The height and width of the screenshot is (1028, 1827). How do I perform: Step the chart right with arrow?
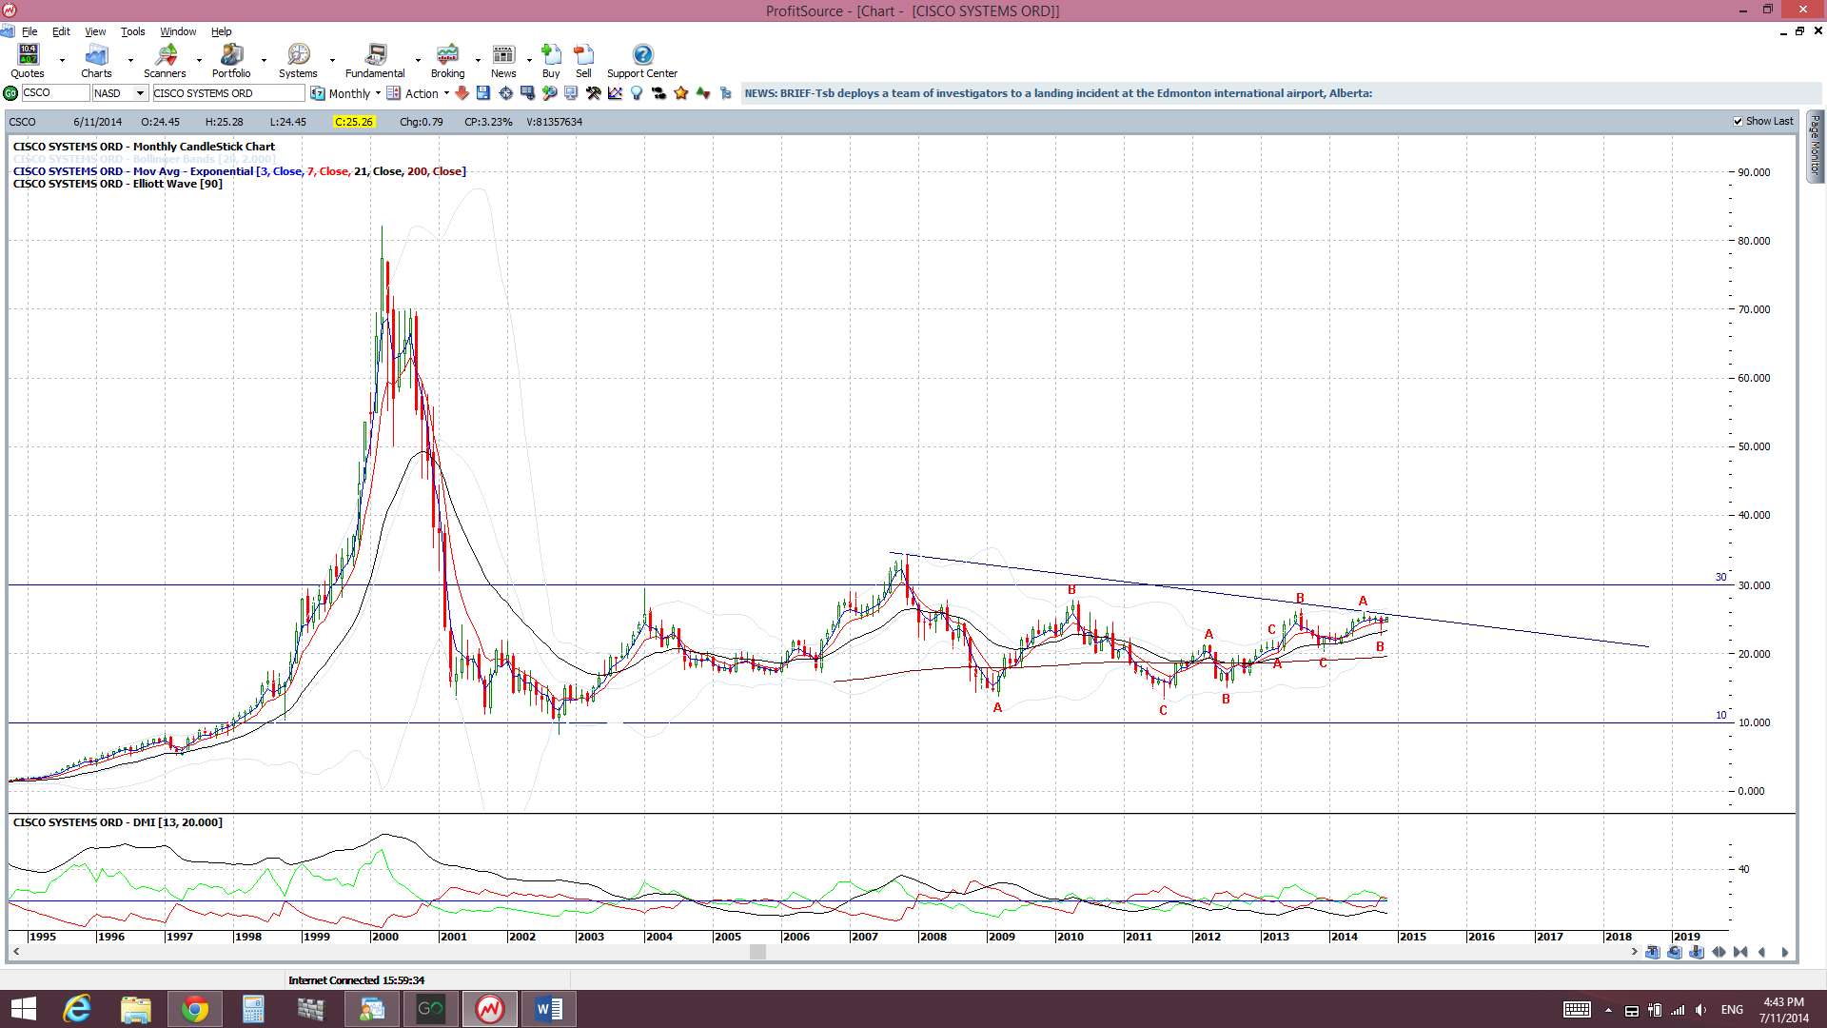(1784, 952)
